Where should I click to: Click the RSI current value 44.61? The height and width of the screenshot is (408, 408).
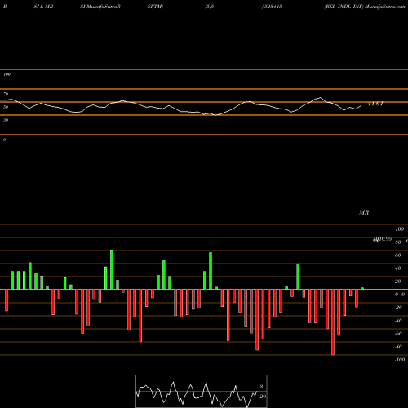click(375, 104)
